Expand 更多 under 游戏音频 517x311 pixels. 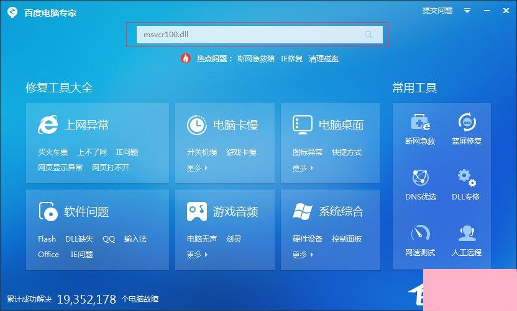click(x=197, y=255)
